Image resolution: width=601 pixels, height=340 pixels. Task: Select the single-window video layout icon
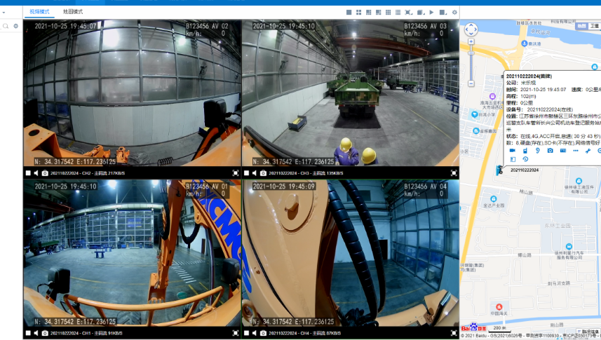(349, 12)
